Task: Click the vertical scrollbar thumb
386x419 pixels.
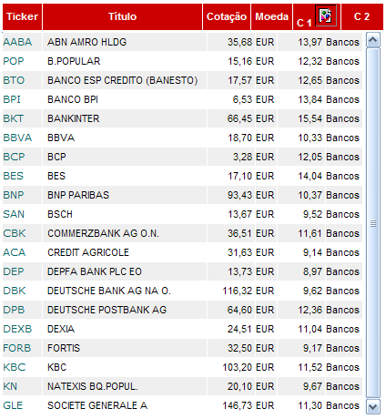Action: tap(373, 223)
